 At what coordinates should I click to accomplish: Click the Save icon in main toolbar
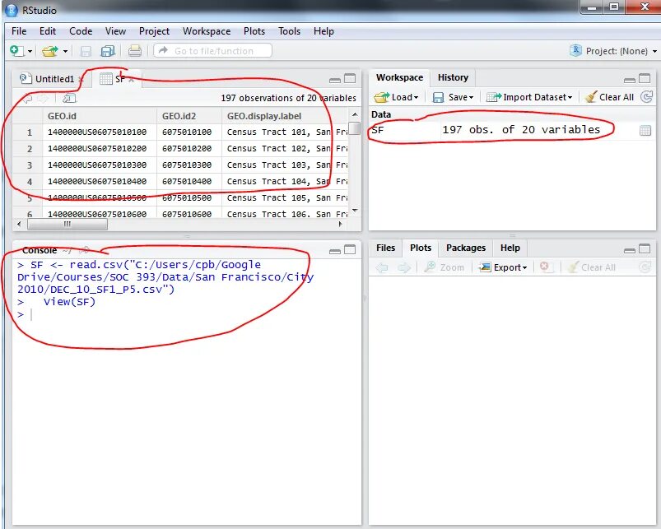[x=86, y=51]
